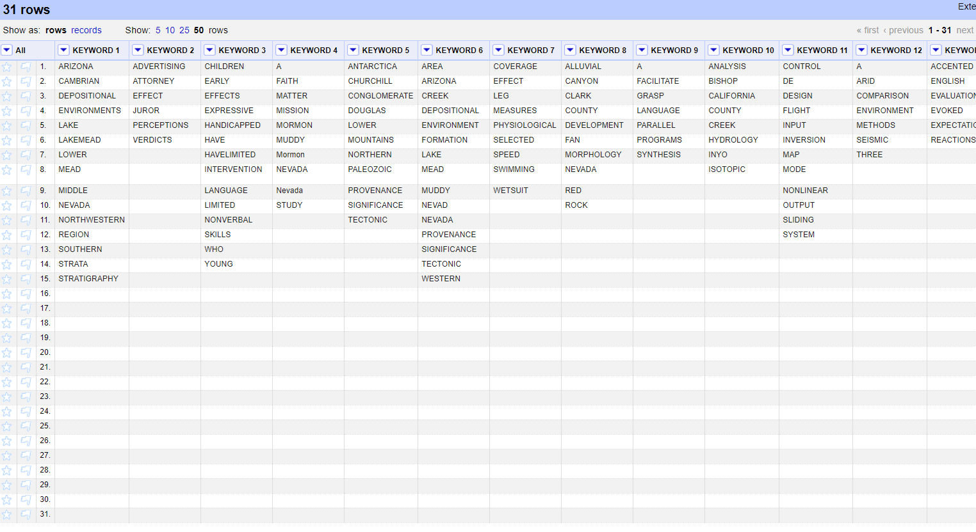
Task: Star row 3 with DEPOSITIONAL
Action: [6, 96]
